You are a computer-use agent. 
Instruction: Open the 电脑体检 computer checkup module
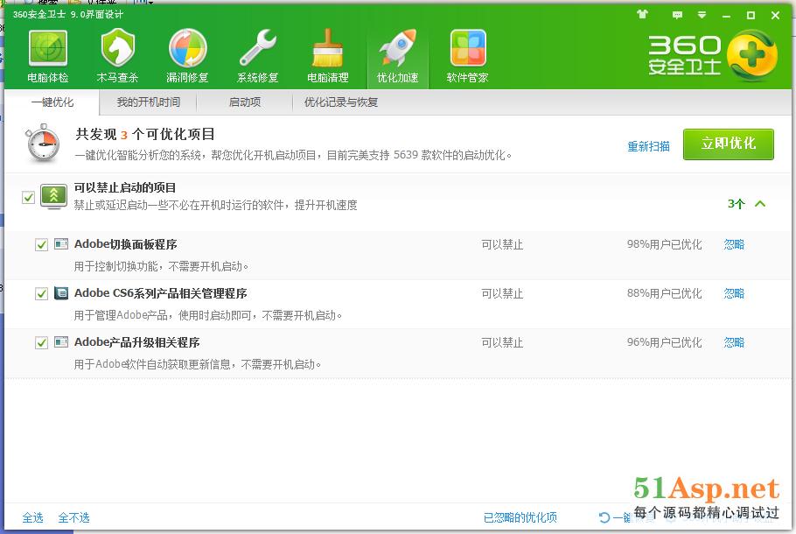[48, 57]
